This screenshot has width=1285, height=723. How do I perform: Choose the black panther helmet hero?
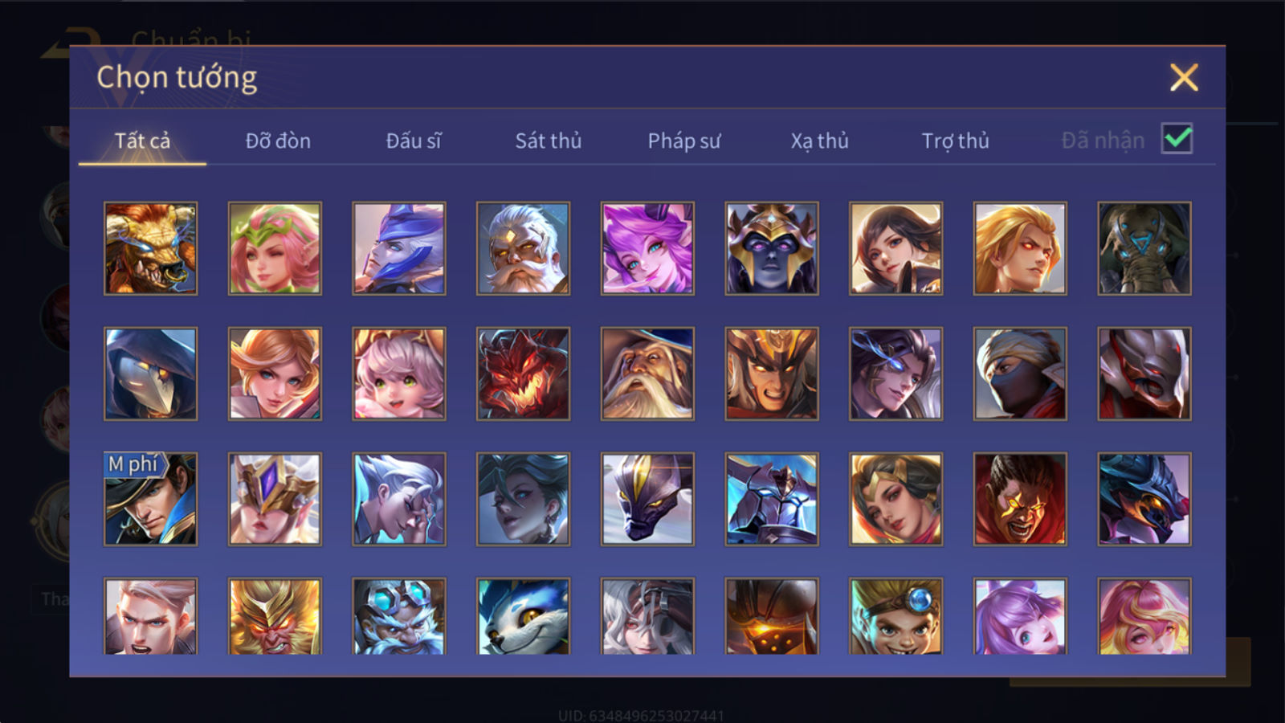pos(647,499)
